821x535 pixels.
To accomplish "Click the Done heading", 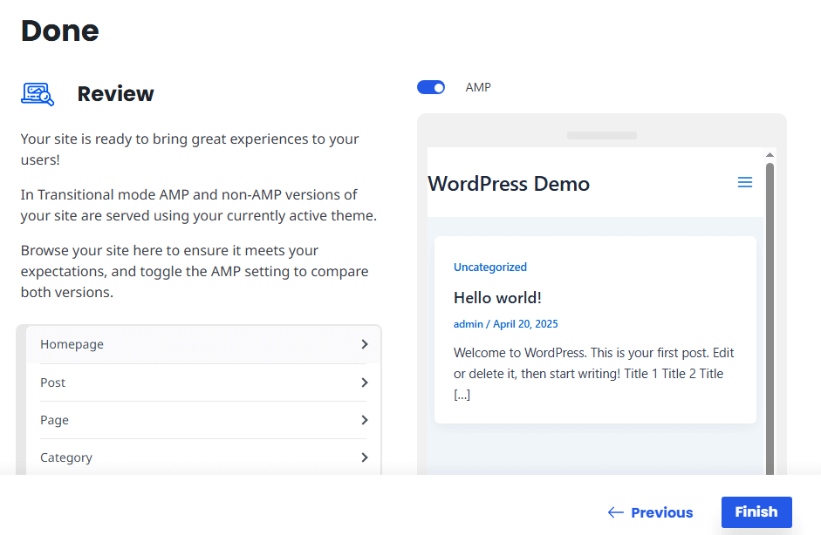I will (x=59, y=30).
